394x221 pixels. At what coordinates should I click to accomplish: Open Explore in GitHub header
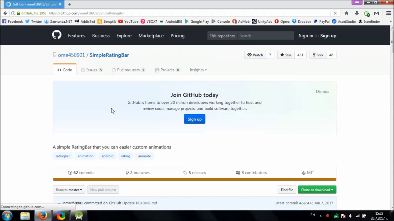coord(124,36)
